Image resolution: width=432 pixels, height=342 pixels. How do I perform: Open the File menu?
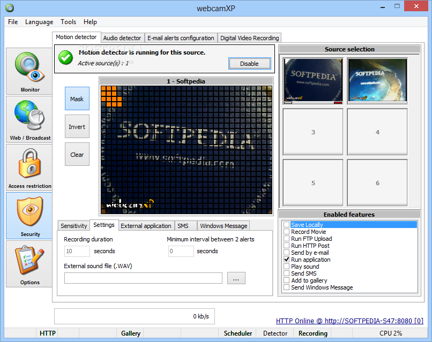coord(13,22)
